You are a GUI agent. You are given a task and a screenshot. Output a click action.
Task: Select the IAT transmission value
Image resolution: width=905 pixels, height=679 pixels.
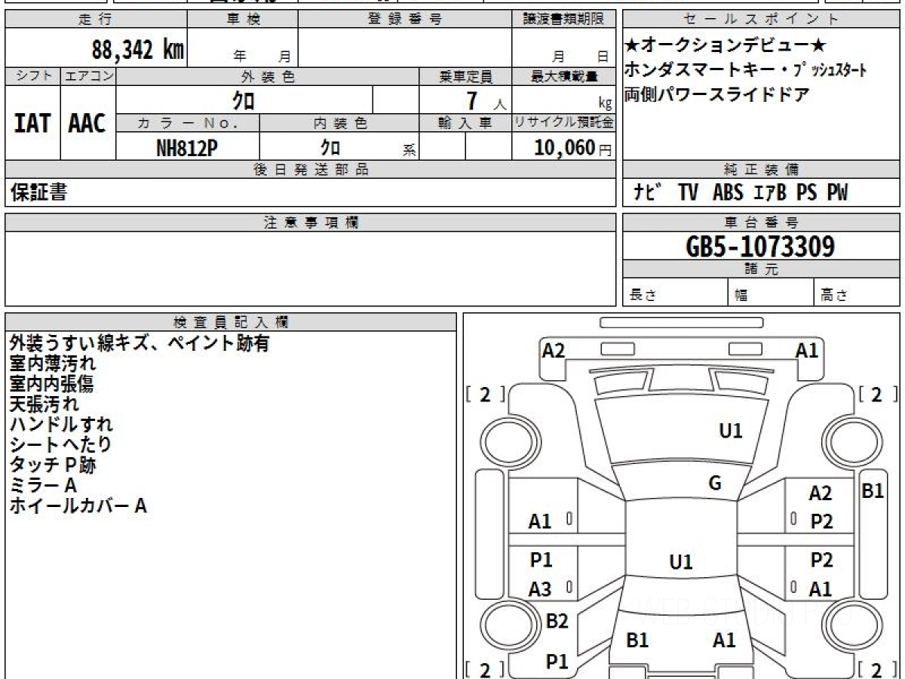tap(32, 124)
